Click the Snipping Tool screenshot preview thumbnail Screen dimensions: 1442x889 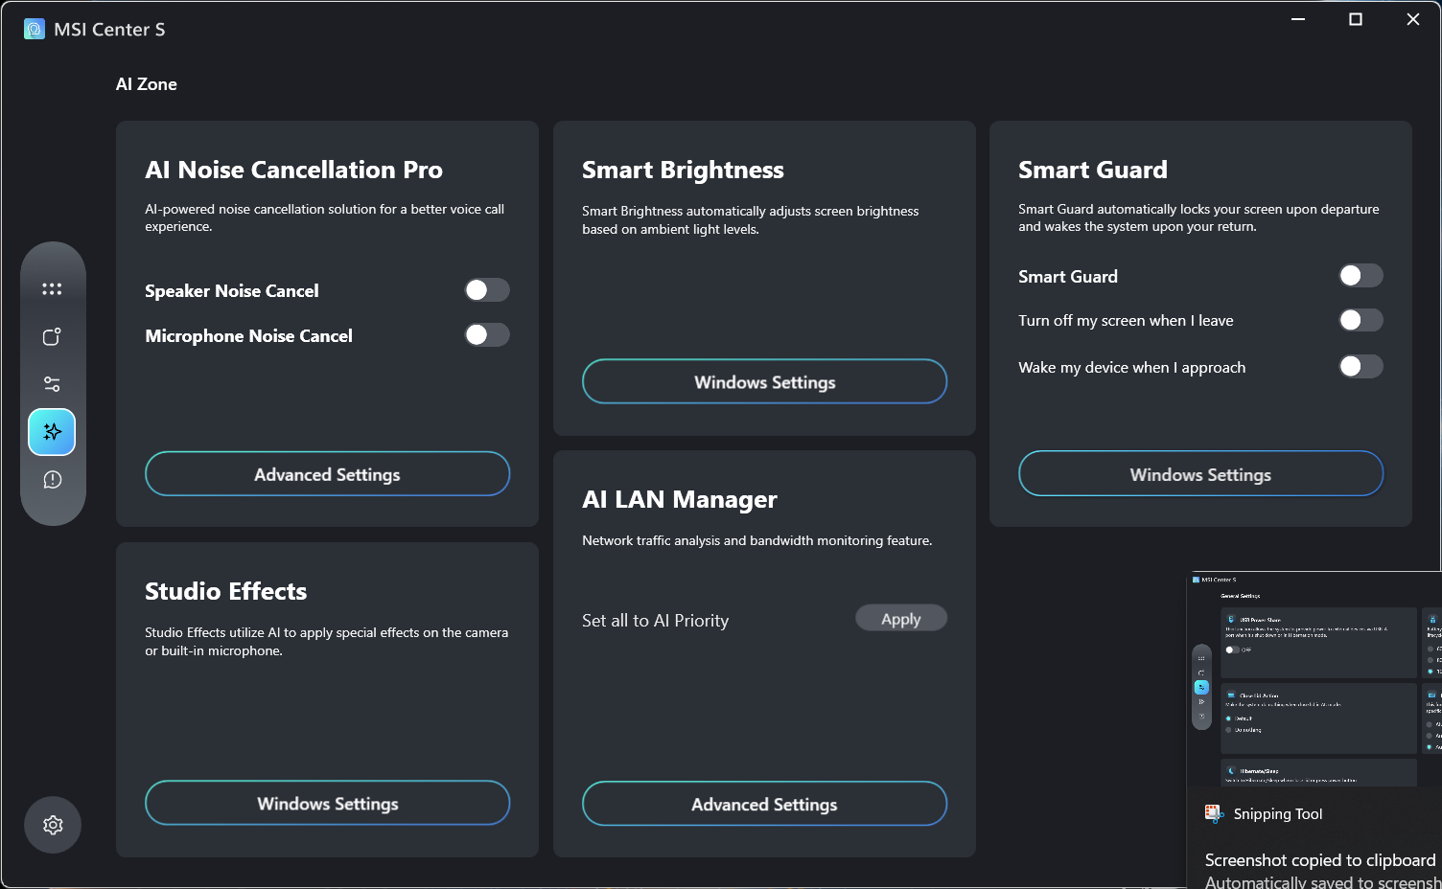[1314, 680]
